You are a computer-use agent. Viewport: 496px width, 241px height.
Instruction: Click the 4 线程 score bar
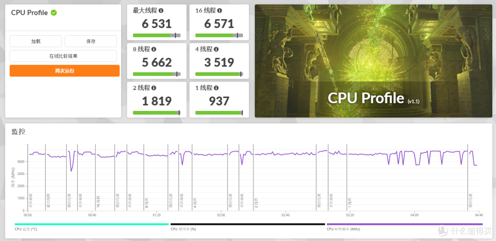[219, 74]
